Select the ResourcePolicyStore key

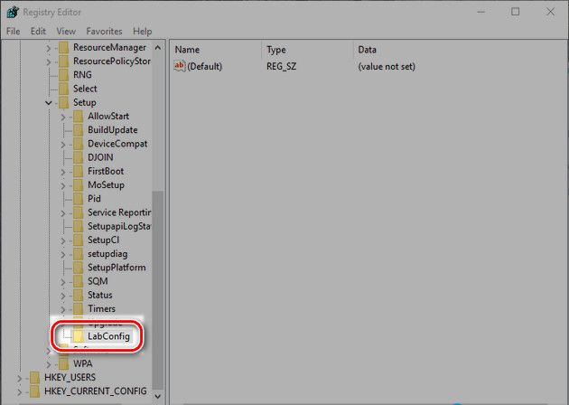tap(112, 61)
